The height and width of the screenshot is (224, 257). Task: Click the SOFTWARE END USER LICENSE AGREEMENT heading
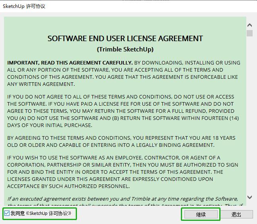(125, 39)
